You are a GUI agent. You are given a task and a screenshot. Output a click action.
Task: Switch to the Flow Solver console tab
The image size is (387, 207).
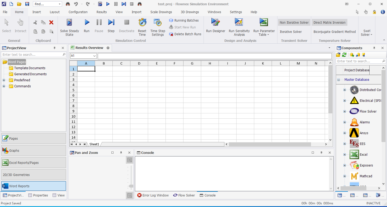(x=184, y=195)
